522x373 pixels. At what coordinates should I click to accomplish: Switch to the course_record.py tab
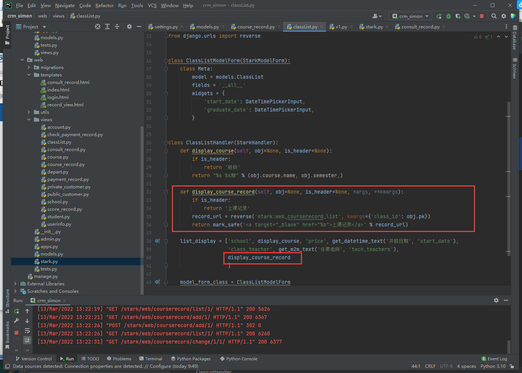pyautogui.click(x=255, y=27)
